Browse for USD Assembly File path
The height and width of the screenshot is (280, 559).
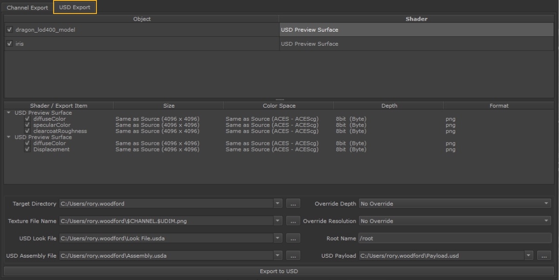293,255
